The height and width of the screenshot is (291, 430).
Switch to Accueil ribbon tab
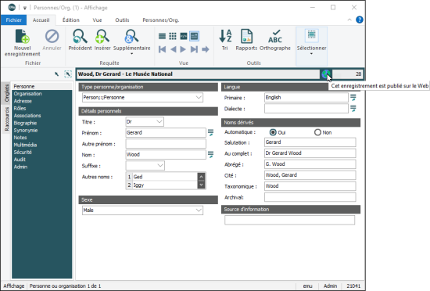click(x=41, y=20)
